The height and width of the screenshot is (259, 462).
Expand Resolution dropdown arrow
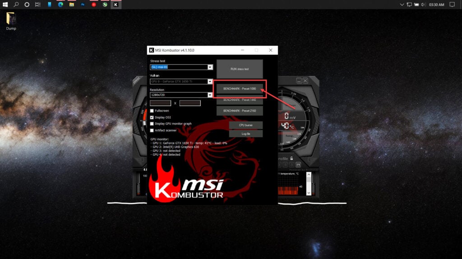tap(210, 95)
